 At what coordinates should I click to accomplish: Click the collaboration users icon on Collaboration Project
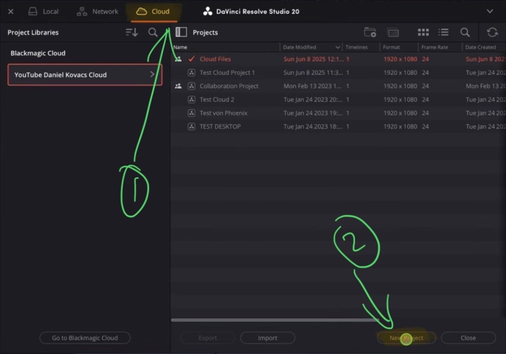[178, 85]
